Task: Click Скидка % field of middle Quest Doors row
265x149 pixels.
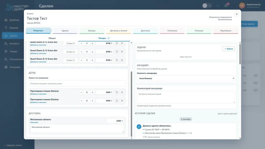Action: point(70,52)
